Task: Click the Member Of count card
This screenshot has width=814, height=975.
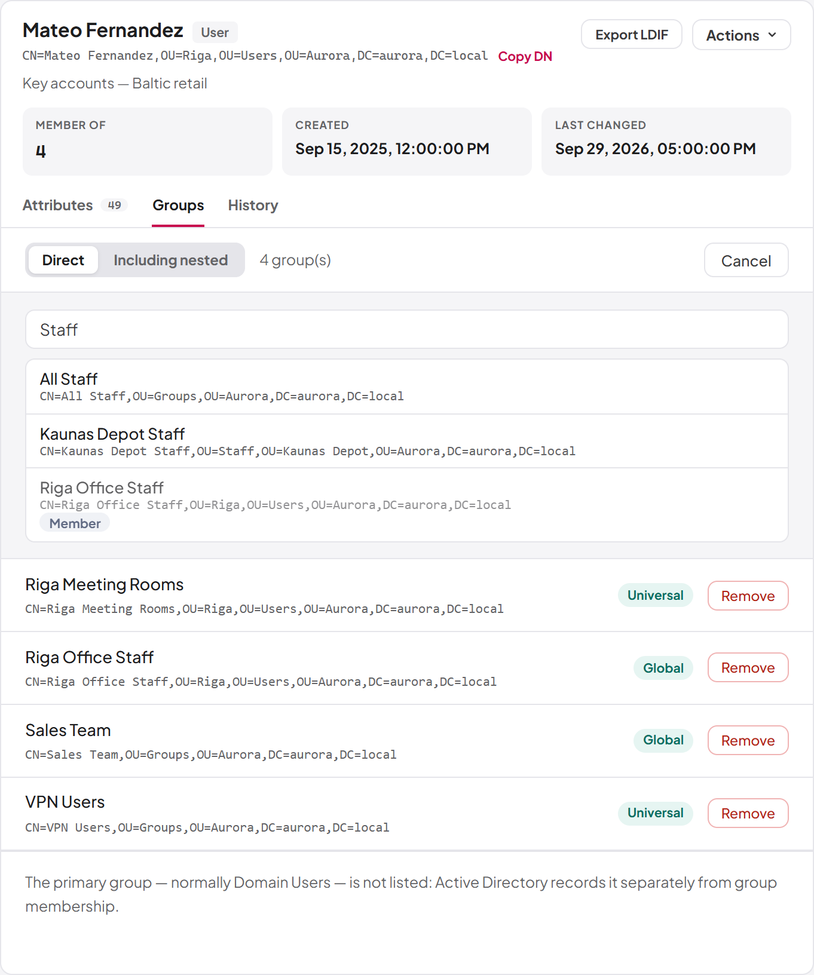Action: tap(148, 142)
